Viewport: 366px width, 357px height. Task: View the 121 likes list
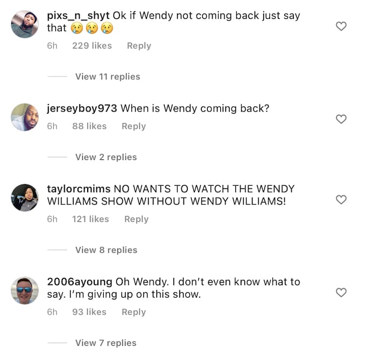[90, 219]
